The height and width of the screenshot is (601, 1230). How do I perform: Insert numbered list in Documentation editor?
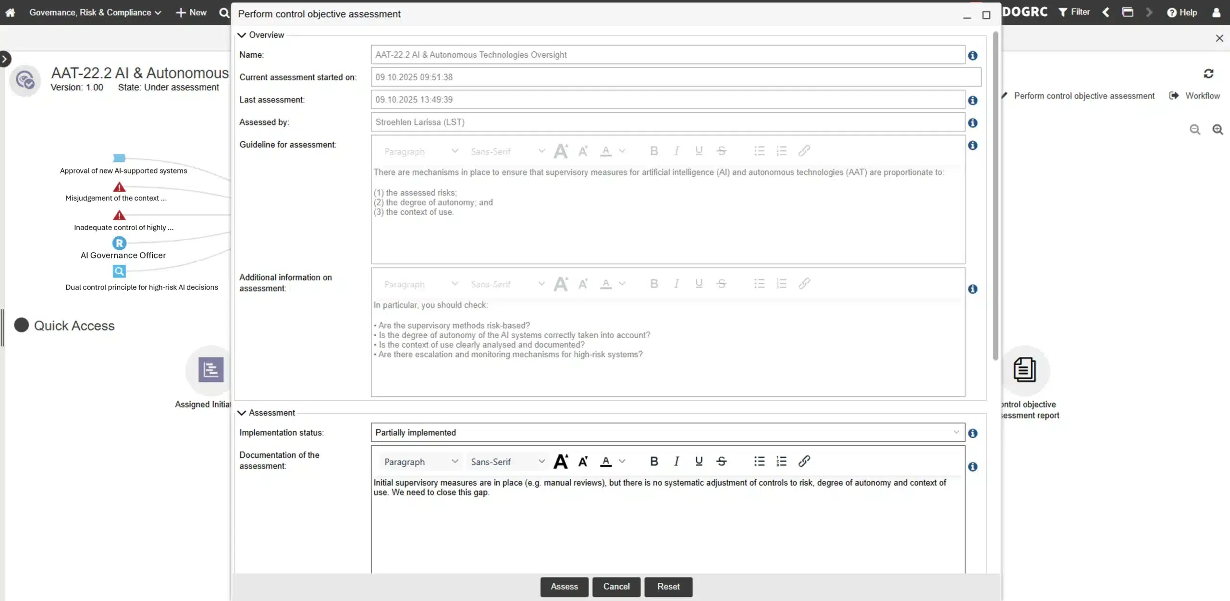pyautogui.click(x=781, y=462)
